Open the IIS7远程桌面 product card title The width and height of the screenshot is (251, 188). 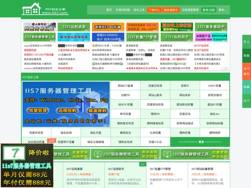(75, 169)
